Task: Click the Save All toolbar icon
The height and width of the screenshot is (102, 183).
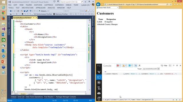Action: tap(27, 11)
